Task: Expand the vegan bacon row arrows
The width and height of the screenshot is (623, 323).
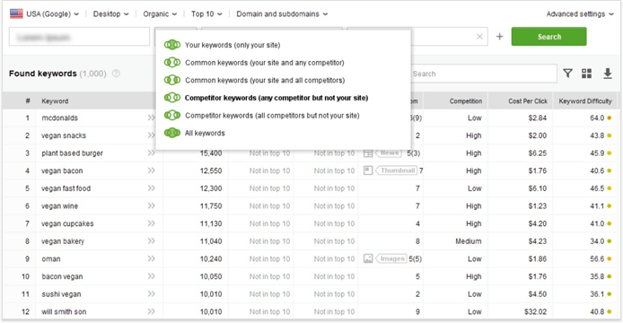Action: [x=151, y=170]
